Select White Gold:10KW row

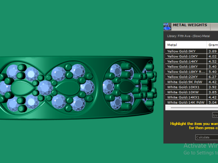click(192, 92)
